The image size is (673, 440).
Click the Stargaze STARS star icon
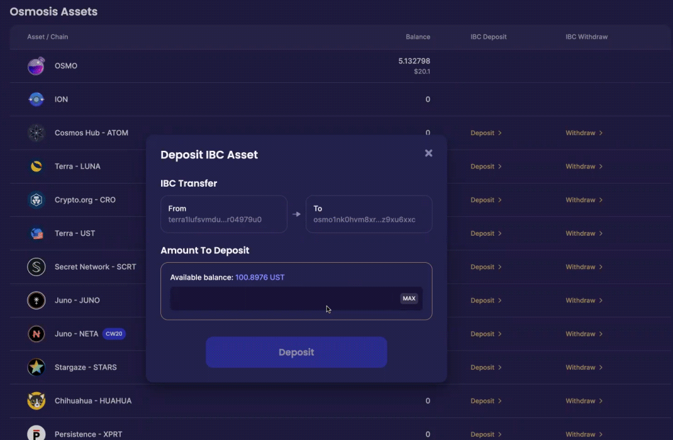point(36,367)
